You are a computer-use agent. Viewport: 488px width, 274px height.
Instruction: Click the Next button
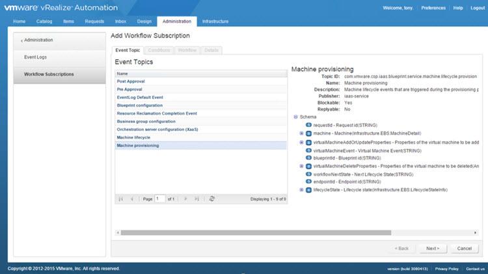432,248
